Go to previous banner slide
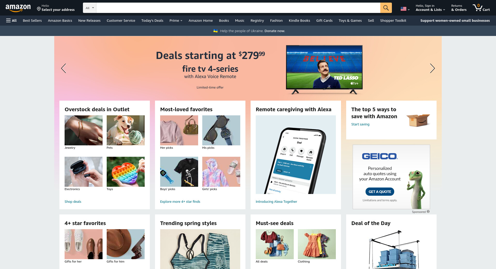 point(64,68)
